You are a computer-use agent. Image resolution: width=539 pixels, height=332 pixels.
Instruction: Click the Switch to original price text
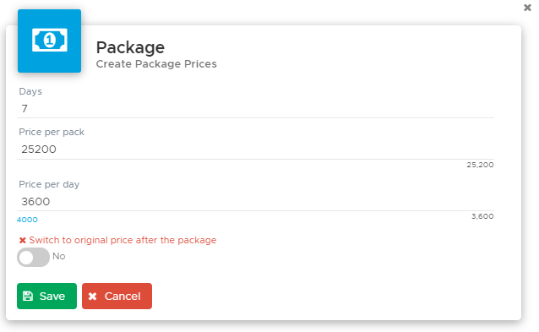click(122, 240)
